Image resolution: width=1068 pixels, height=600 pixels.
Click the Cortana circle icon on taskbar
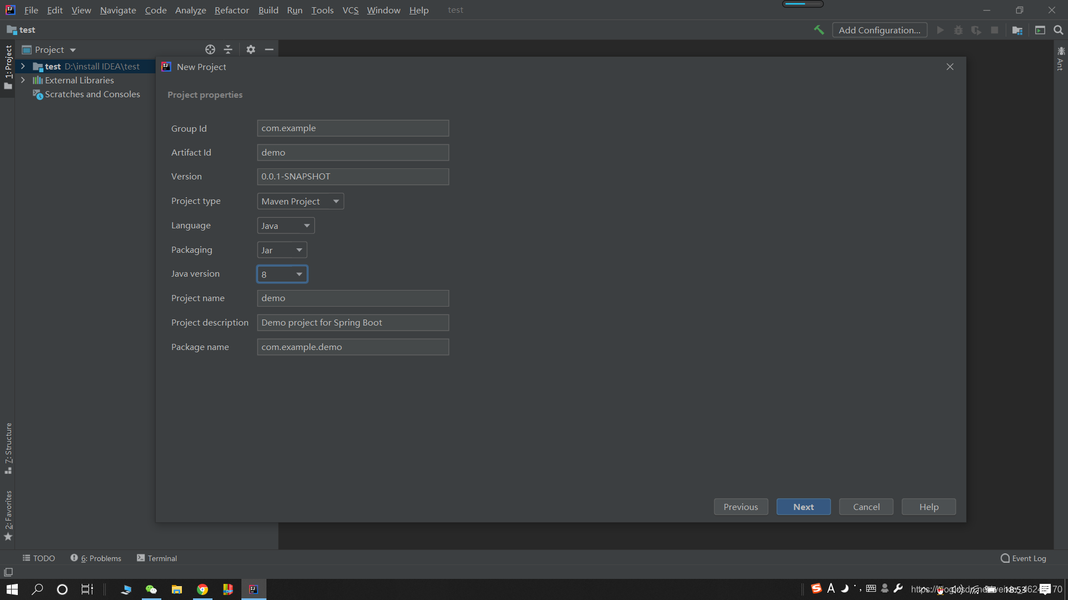point(62,589)
